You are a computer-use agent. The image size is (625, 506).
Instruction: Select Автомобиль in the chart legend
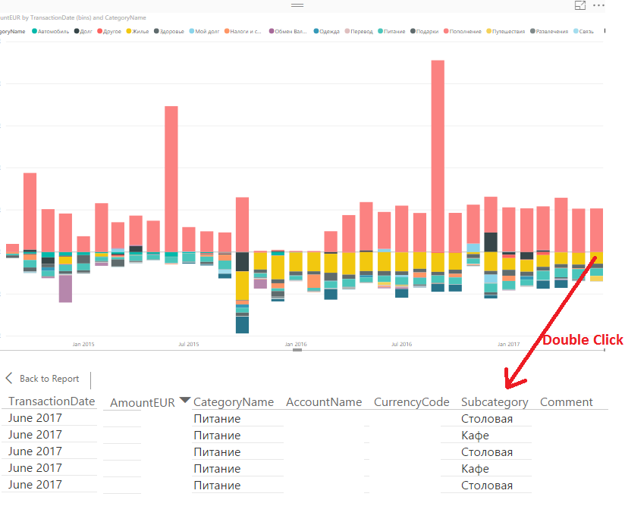[x=51, y=31]
